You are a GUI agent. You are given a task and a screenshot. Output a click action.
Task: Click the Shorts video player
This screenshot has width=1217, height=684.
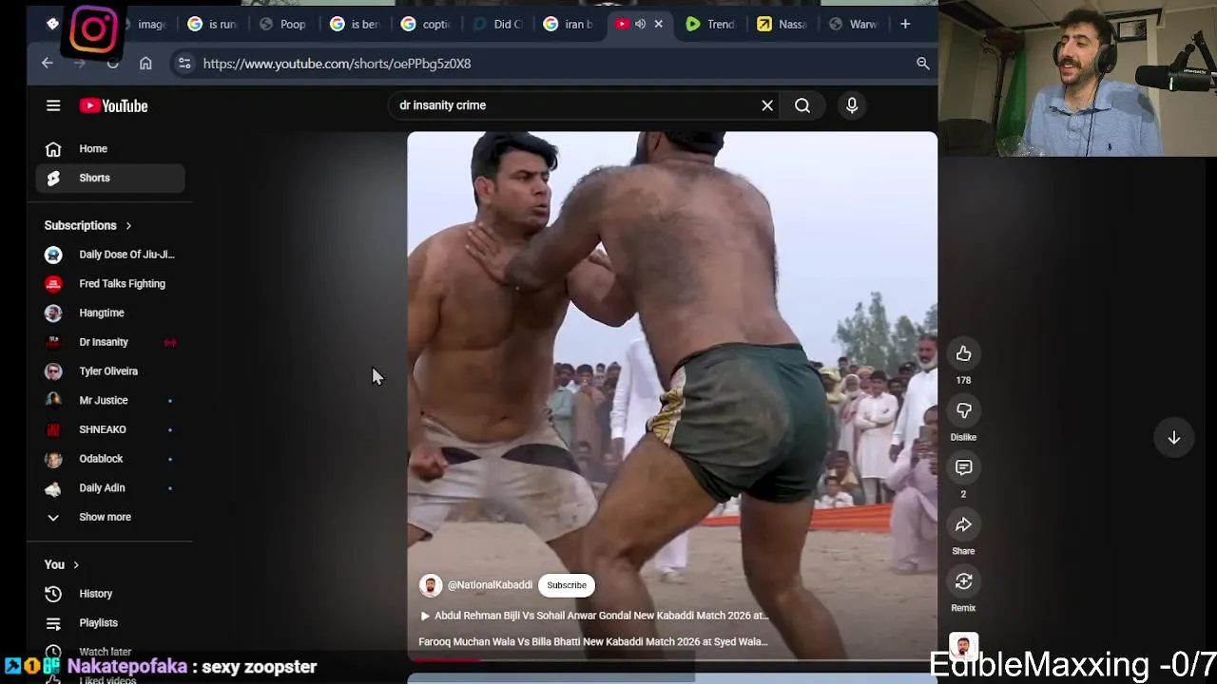672,395
